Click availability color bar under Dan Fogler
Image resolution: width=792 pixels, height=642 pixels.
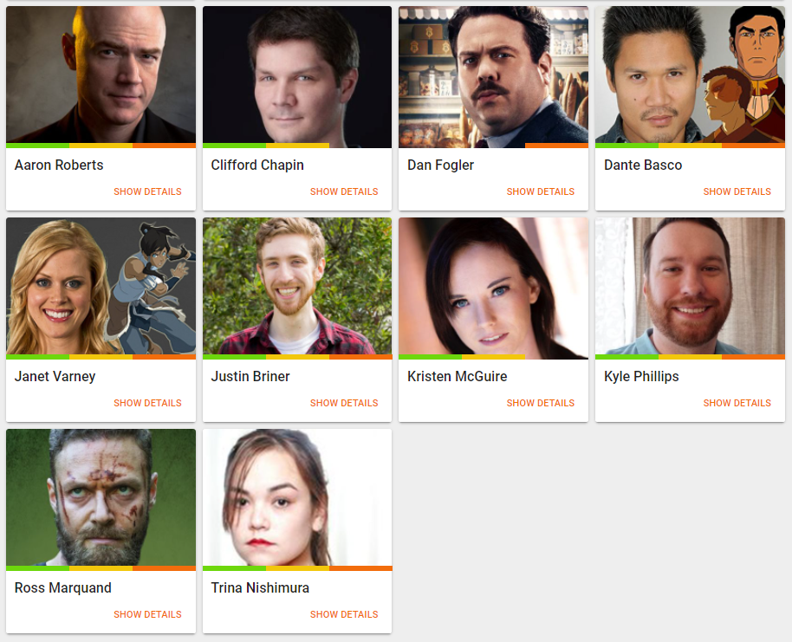click(x=494, y=146)
